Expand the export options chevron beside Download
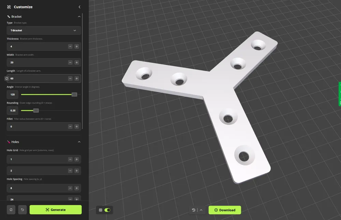This screenshot has width=341, height=220. point(202,210)
